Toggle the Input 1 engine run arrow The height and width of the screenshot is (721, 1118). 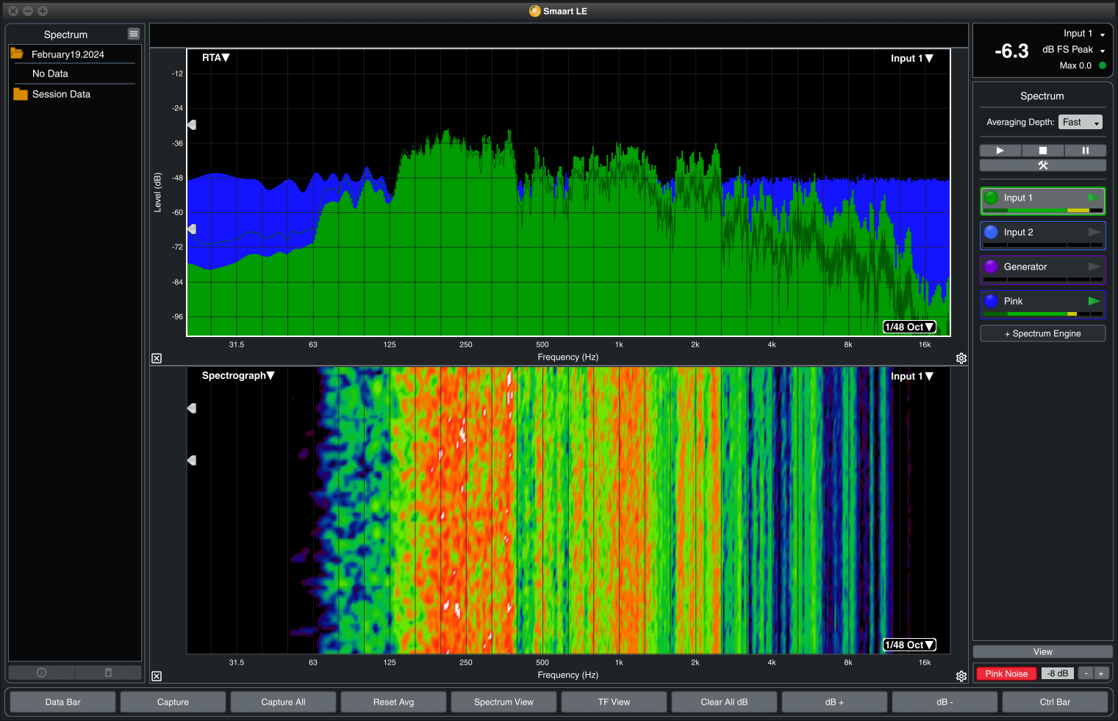click(x=1094, y=198)
